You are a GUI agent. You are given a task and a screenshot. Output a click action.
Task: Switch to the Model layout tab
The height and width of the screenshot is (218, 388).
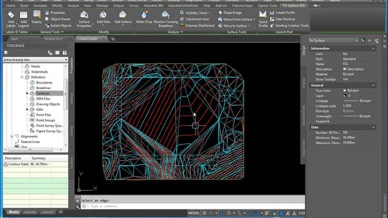(x=13, y=212)
